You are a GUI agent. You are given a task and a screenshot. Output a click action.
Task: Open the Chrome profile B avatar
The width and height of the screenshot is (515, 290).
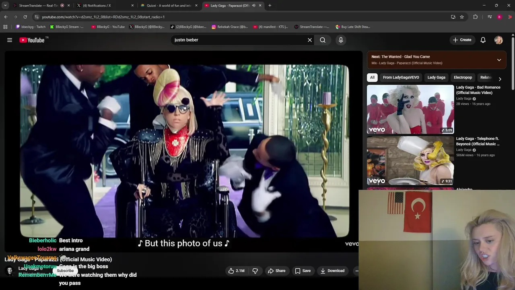(499, 17)
